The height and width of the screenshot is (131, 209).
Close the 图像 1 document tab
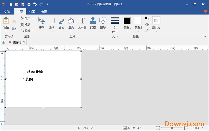click(24, 42)
